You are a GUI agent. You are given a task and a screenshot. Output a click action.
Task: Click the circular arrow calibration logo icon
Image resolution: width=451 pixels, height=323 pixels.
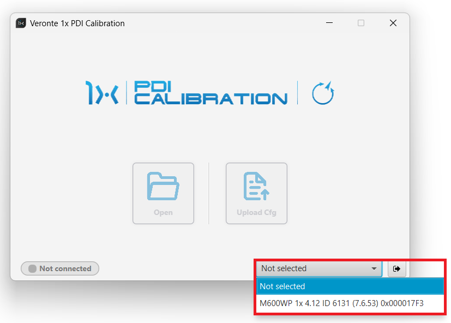[323, 93]
